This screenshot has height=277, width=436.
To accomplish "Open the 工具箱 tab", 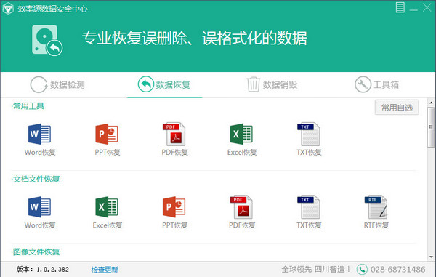I will tap(376, 84).
